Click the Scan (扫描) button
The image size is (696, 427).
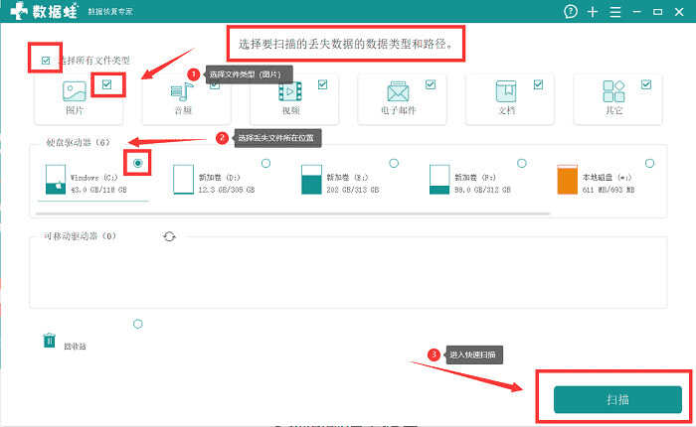(x=617, y=399)
